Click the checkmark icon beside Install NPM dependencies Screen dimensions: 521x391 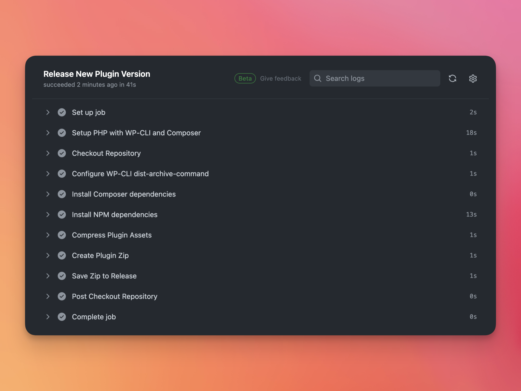click(x=62, y=215)
